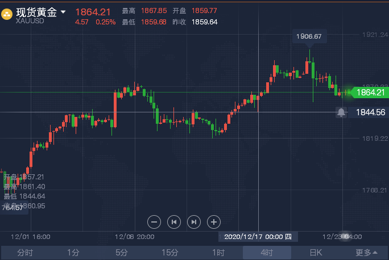
Task: Select the 5分 timeframe tab
Action: 121,253
